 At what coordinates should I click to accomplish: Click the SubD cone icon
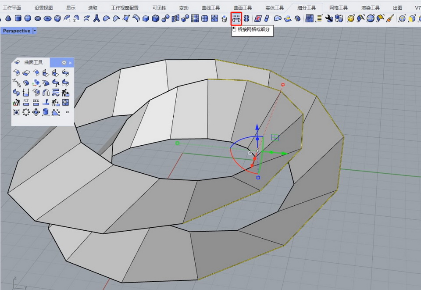coord(8,18)
